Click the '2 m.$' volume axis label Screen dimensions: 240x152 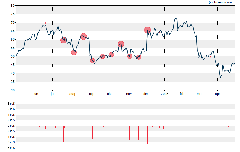[x=11, y=120]
